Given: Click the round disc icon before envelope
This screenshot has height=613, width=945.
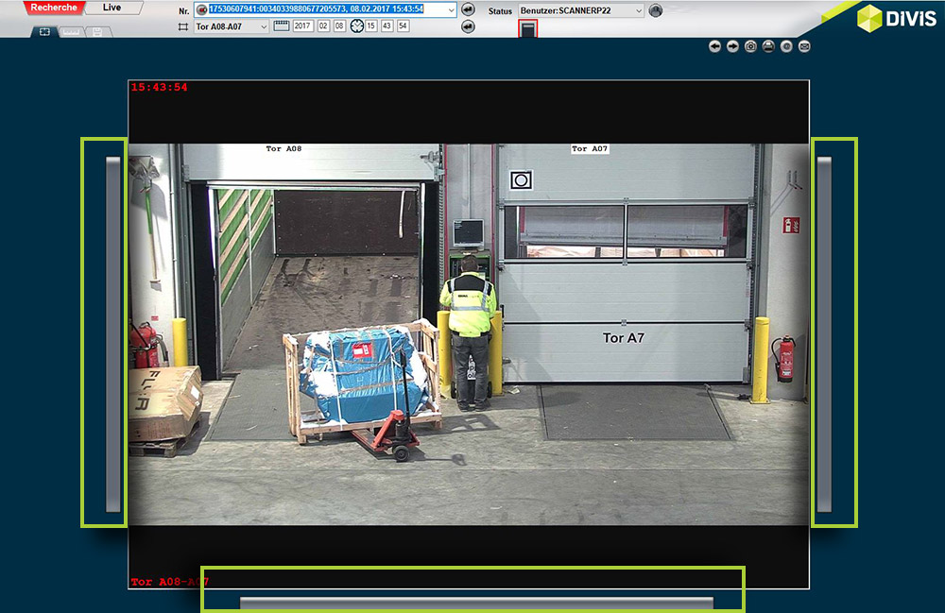Looking at the screenshot, I should pyautogui.click(x=786, y=46).
